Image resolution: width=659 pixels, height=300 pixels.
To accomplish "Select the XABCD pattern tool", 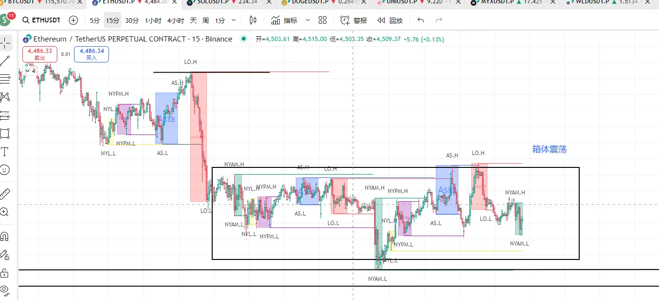I will click(x=5, y=97).
